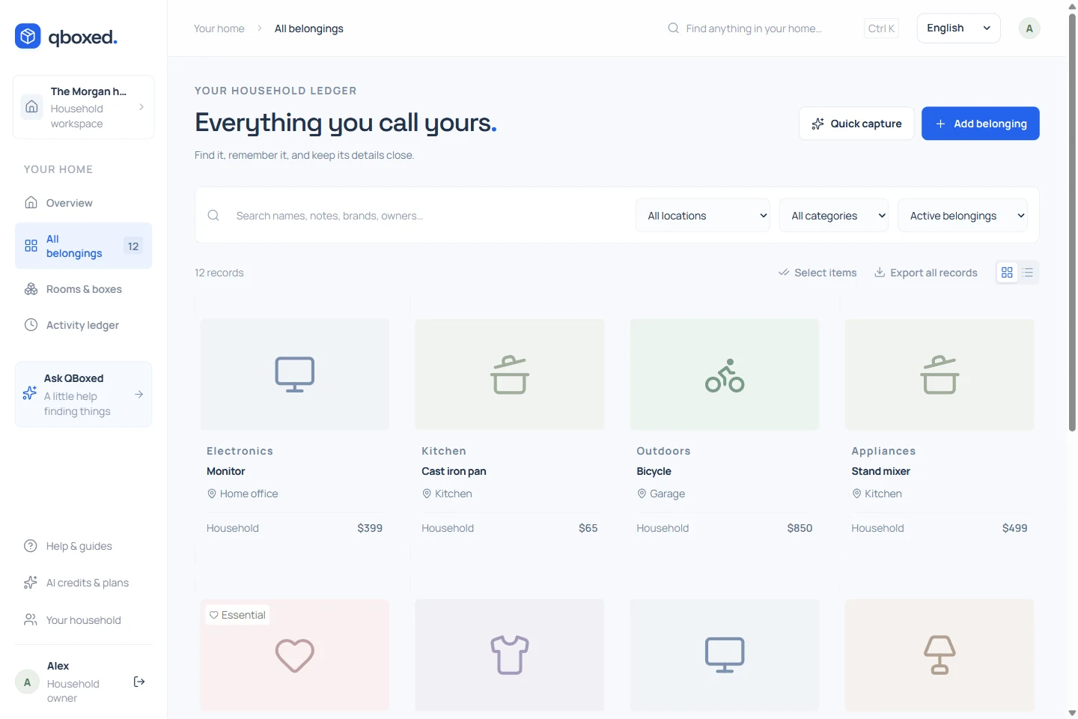Click the Garage location pin icon
Viewport: 1078px width, 719px height.
pyautogui.click(x=642, y=494)
